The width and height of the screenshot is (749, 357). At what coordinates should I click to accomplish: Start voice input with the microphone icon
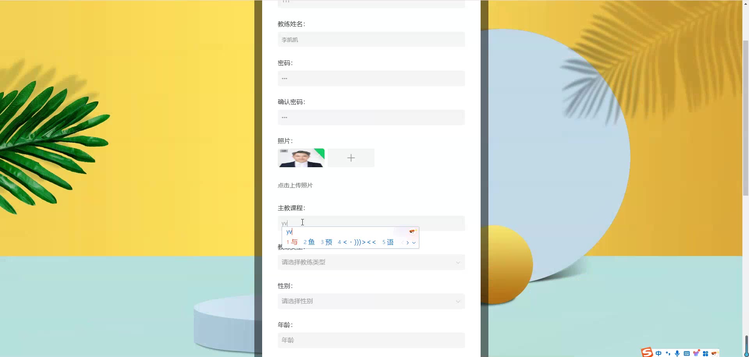677,353
